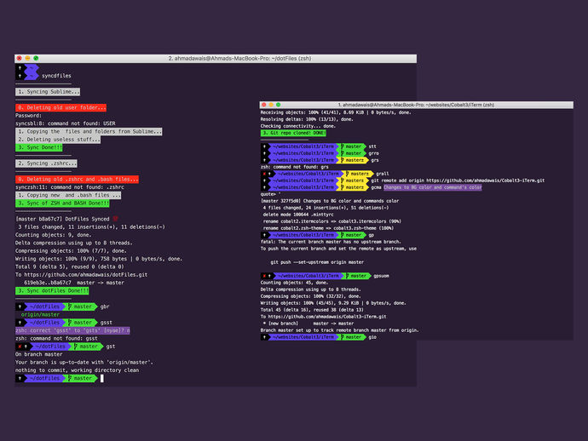Click the 'gbr' command text

click(x=105, y=306)
